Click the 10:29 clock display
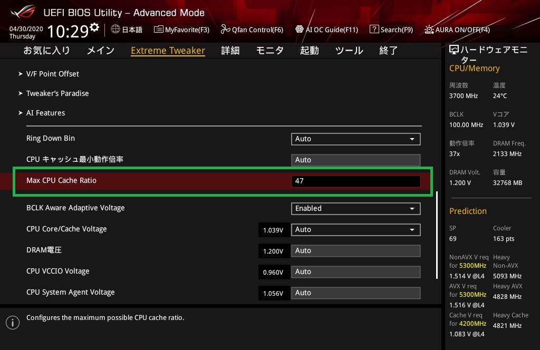Screen dimensions: 540x350 pyautogui.click(x=68, y=31)
